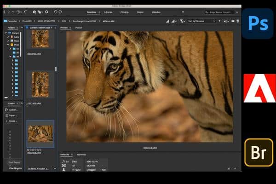
Task: Expand the Computer node in Folders
Action: (7, 34)
